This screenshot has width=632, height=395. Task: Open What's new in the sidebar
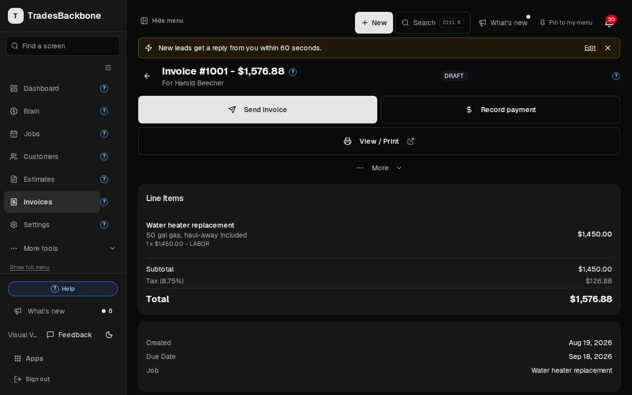(x=63, y=311)
